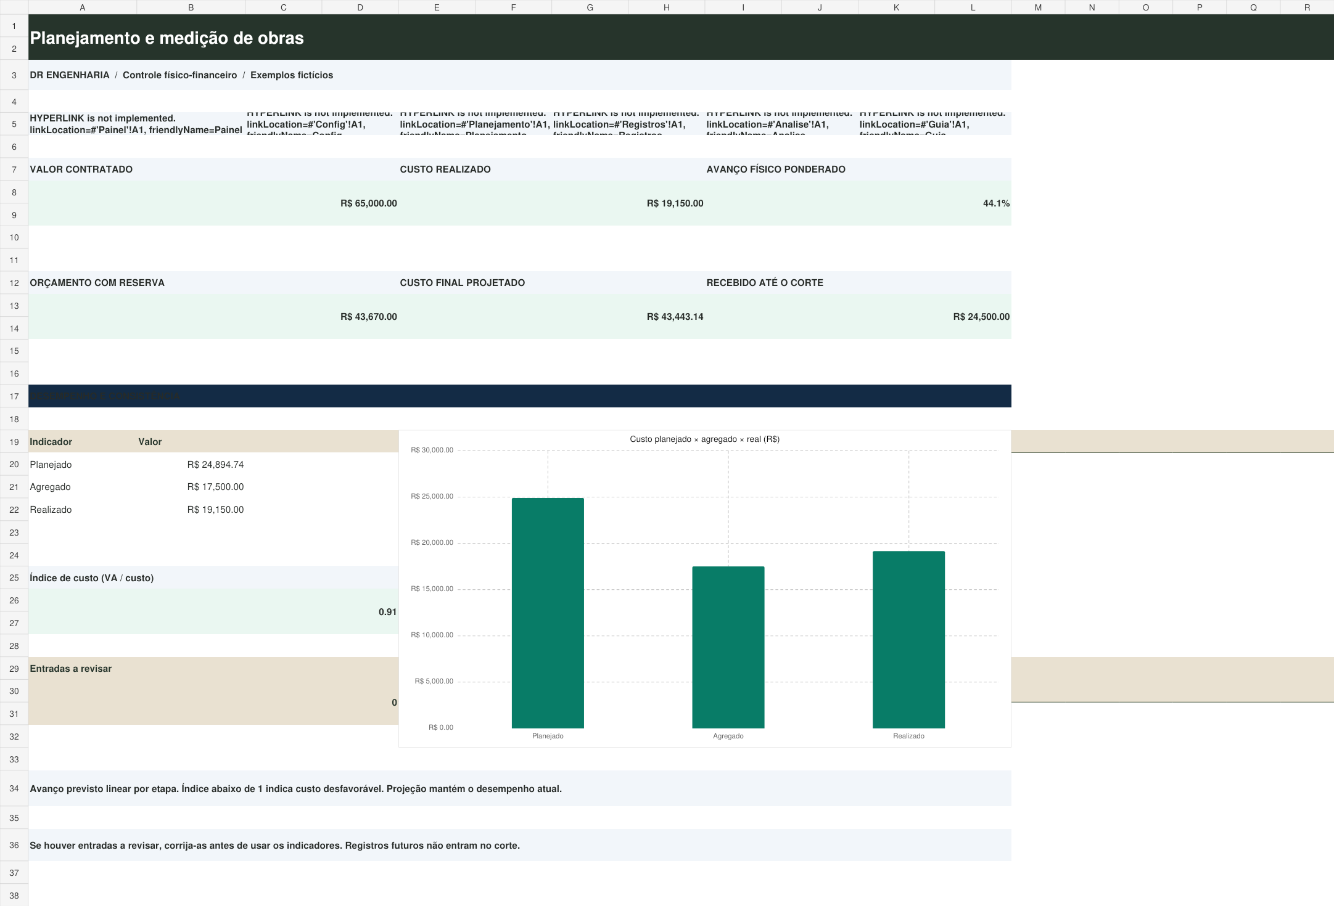Click the Agregado bar in the chart

point(728,647)
